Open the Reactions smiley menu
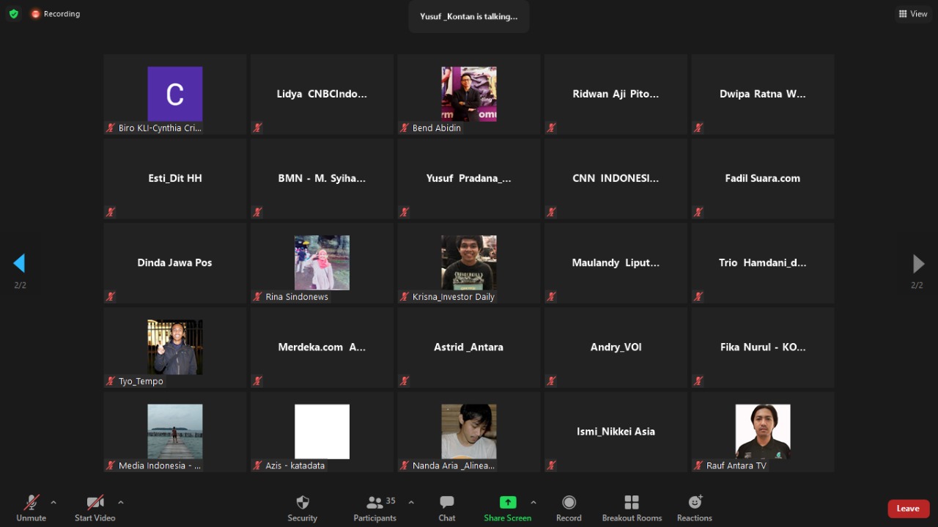 695,503
